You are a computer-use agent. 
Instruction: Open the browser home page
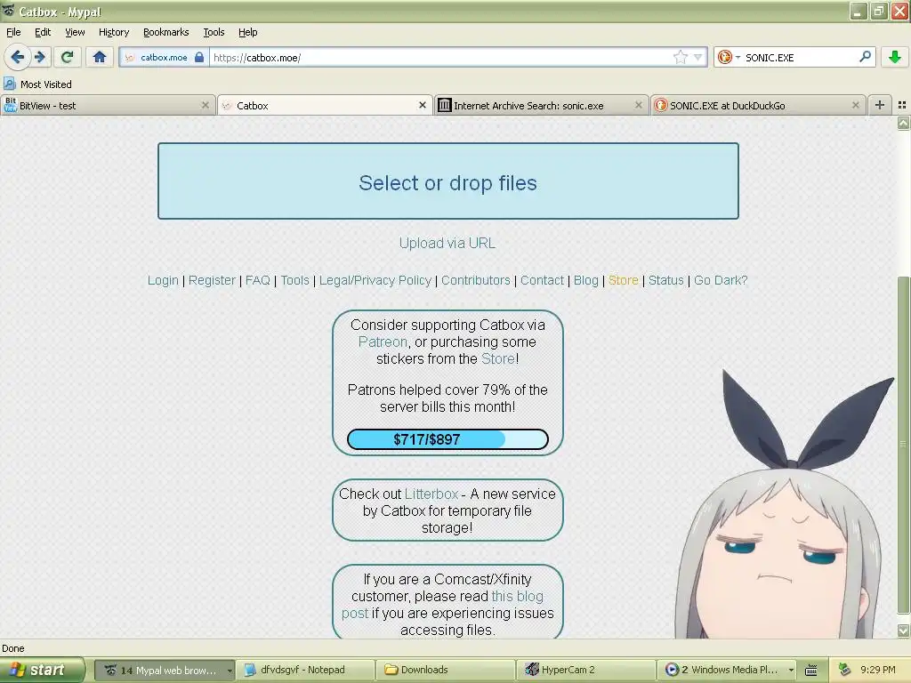(100, 57)
